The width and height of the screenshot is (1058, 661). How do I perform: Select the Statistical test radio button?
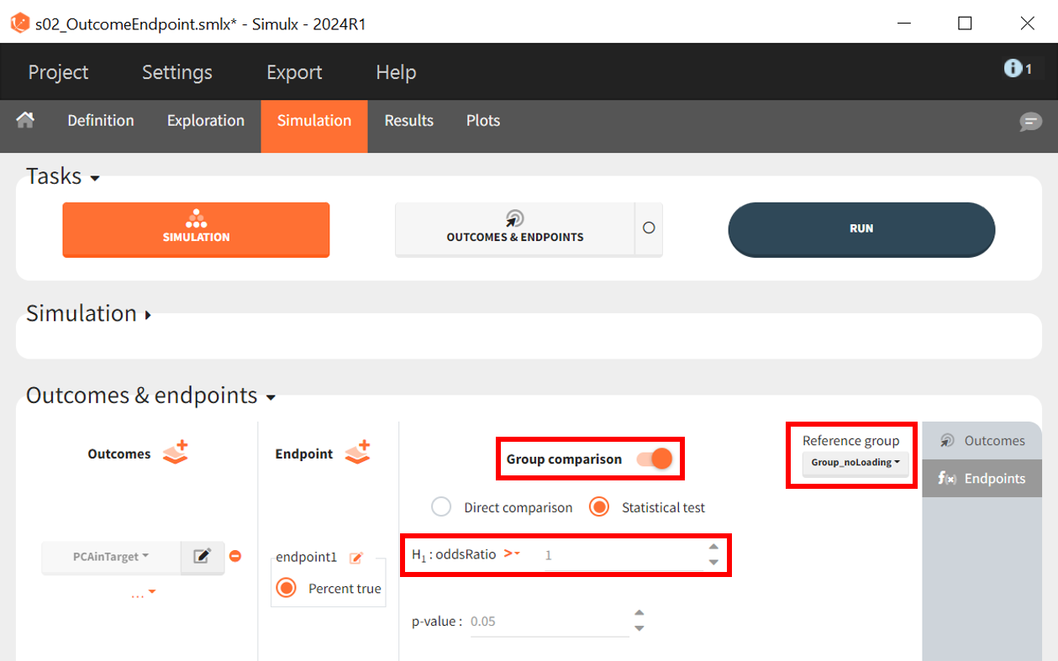599,507
